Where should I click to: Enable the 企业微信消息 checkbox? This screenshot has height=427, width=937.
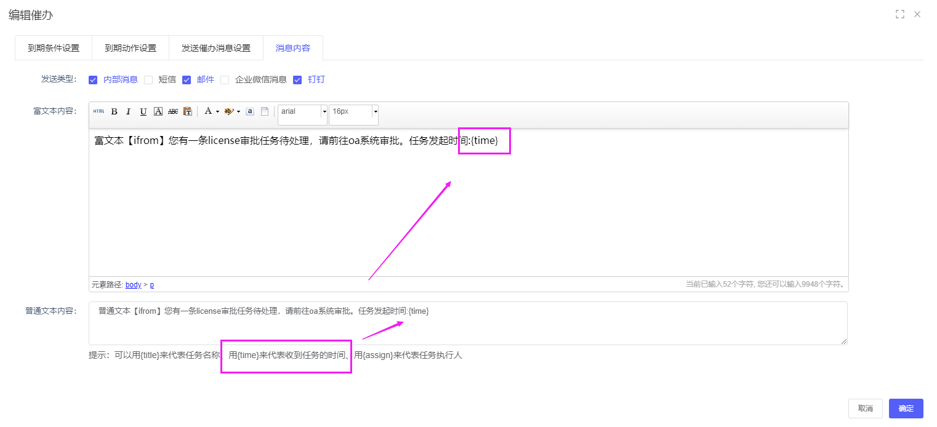tap(225, 79)
